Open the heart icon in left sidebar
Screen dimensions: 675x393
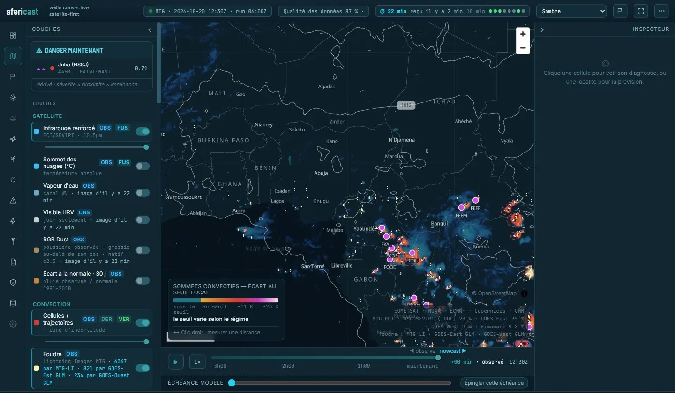point(13,180)
